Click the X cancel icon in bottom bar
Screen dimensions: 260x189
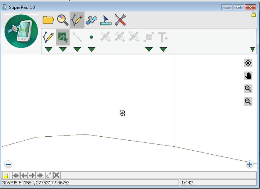tap(57, 175)
